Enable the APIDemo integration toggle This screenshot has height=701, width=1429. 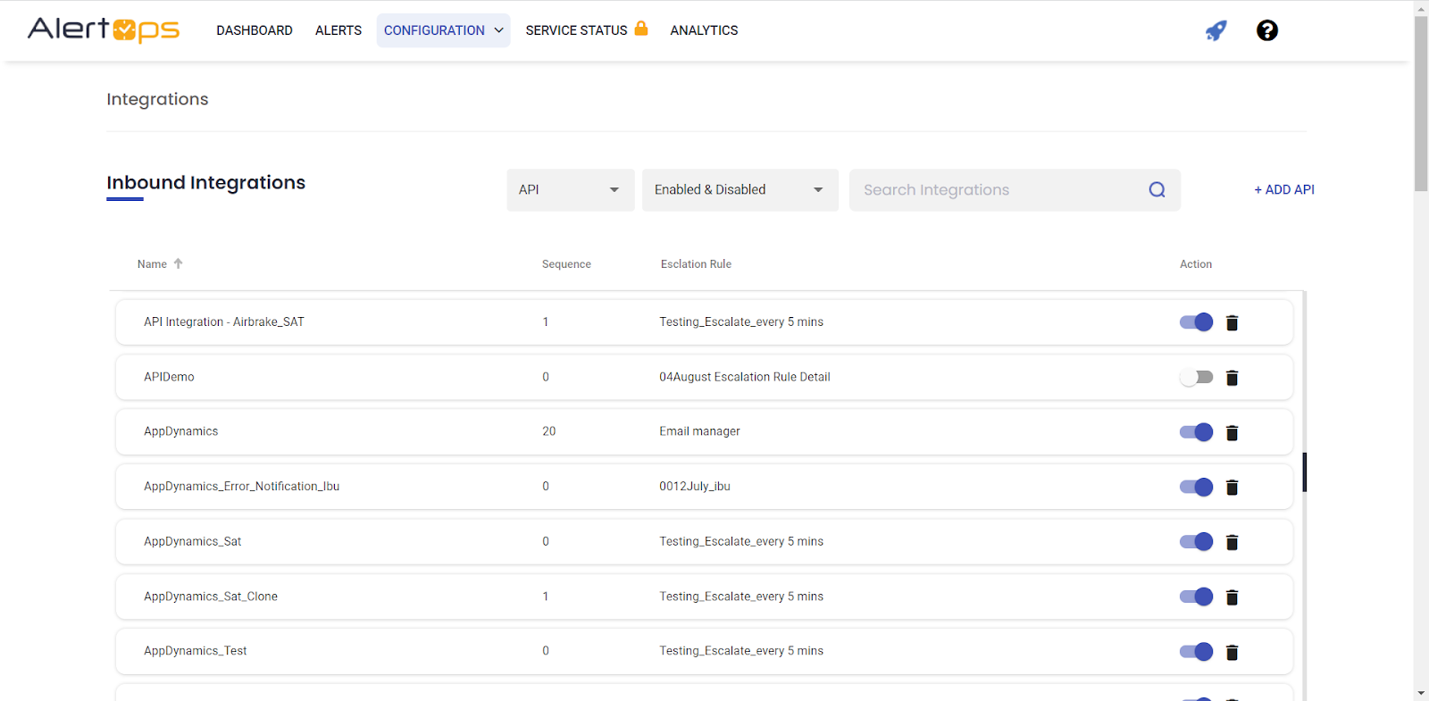click(x=1196, y=377)
